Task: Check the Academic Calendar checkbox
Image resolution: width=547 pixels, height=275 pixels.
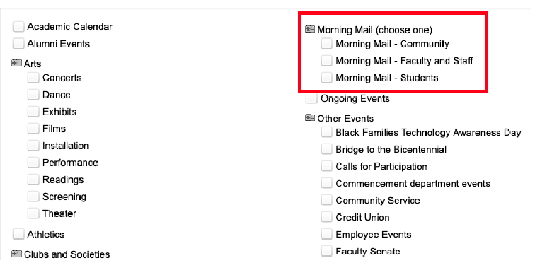Action: pos(18,26)
